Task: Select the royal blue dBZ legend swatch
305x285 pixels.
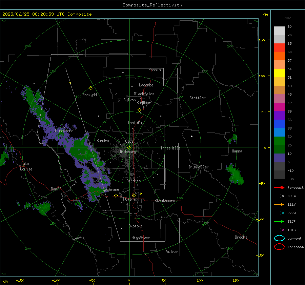Action: [x=279, y=124]
